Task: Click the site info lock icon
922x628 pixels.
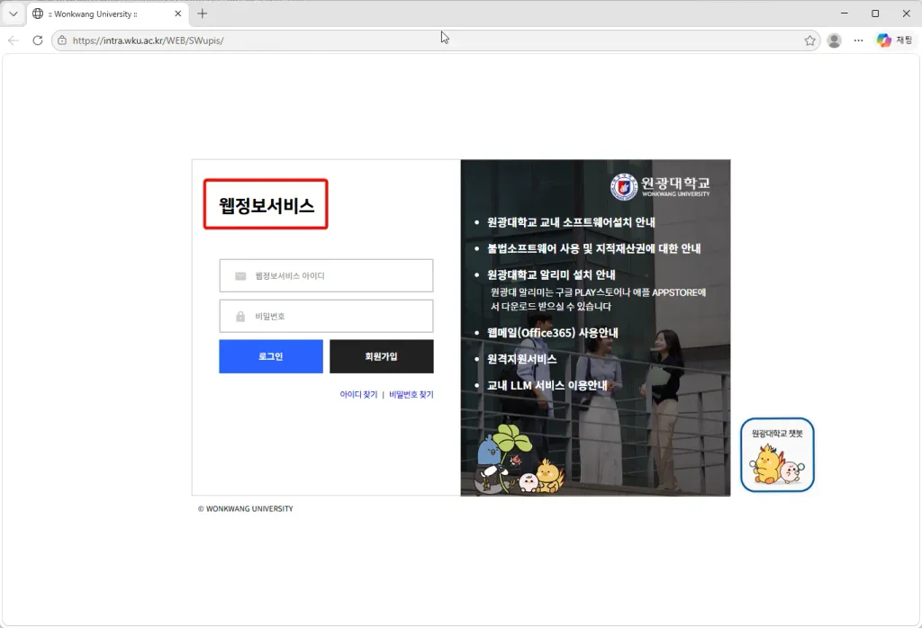Action: 62,40
